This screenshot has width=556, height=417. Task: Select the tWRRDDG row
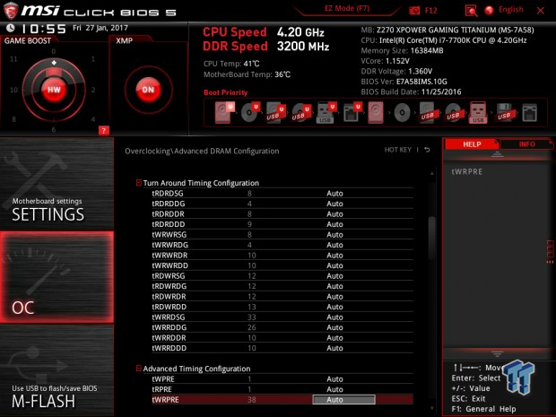click(282, 327)
